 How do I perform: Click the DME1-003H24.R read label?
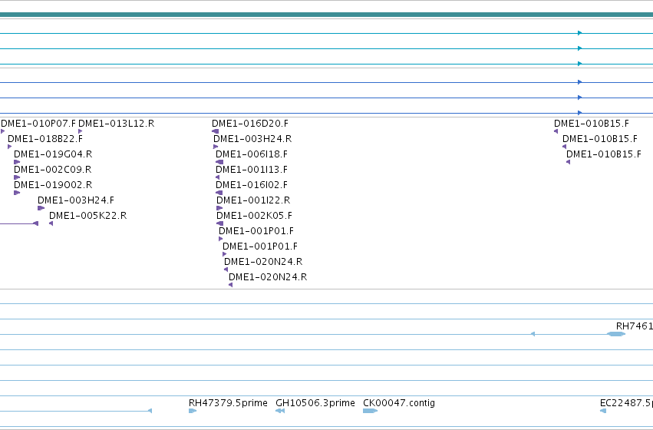click(x=252, y=139)
